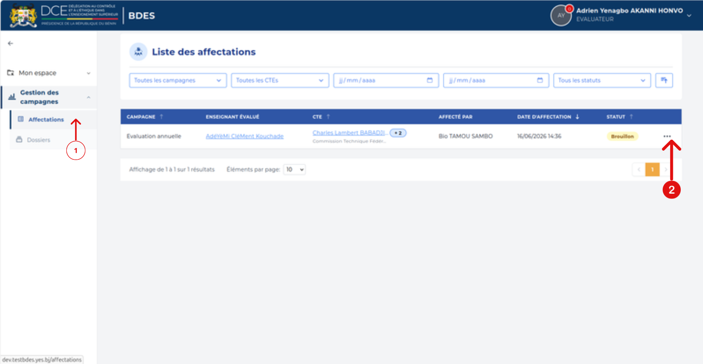
Task: Open the Toutes les campagnes dropdown
Action: (178, 80)
